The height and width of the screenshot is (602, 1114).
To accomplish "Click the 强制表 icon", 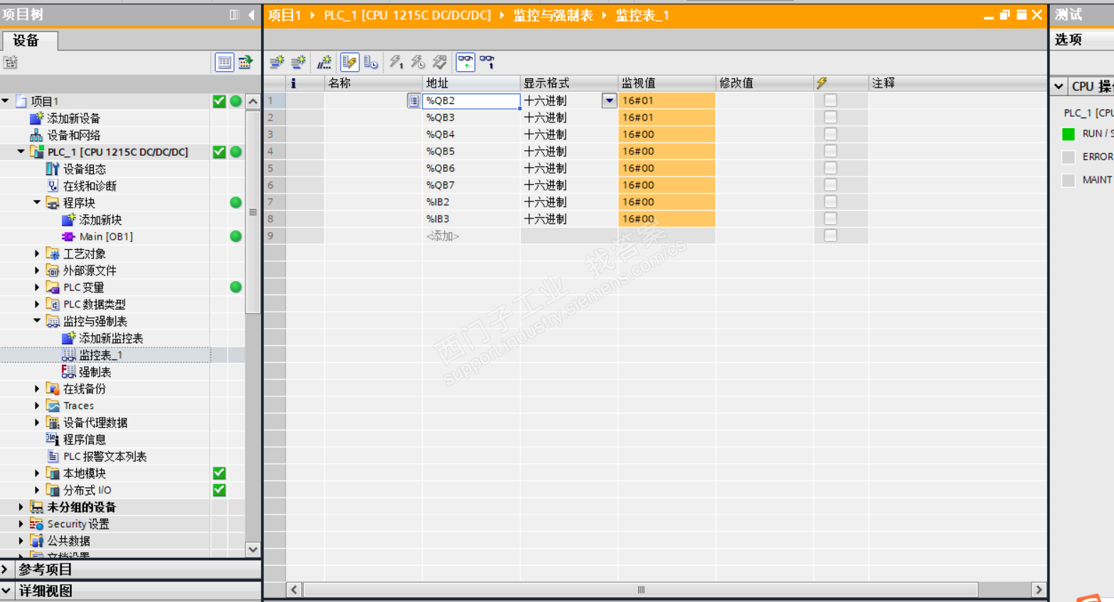I will tap(68, 372).
